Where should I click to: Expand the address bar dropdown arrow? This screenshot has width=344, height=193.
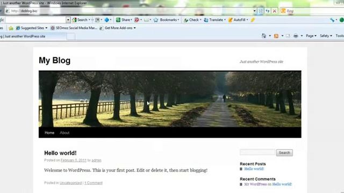[254, 11]
